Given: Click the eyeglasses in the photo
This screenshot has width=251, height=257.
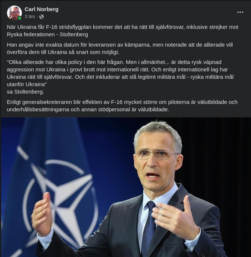Looking at the screenshot, I should (155, 155).
